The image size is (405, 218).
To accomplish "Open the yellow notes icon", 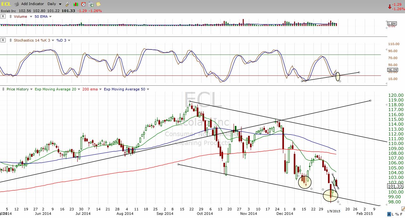I will click(99, 4).
